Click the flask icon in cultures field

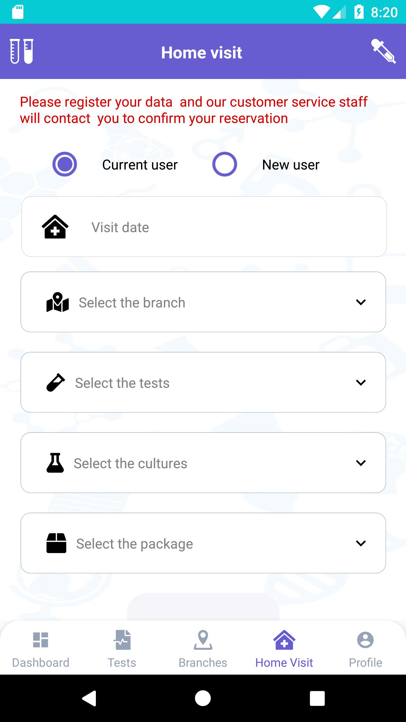coord(55,463)
